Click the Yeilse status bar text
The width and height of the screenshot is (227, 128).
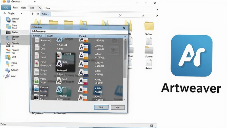pos(3,124)
